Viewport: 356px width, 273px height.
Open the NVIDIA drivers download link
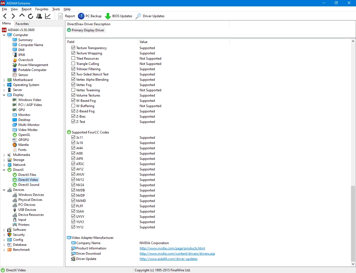[177, 254]
